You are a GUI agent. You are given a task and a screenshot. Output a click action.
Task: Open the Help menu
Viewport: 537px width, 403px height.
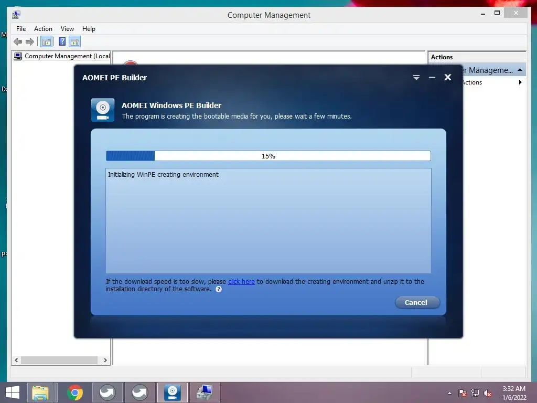click(89, 29)
